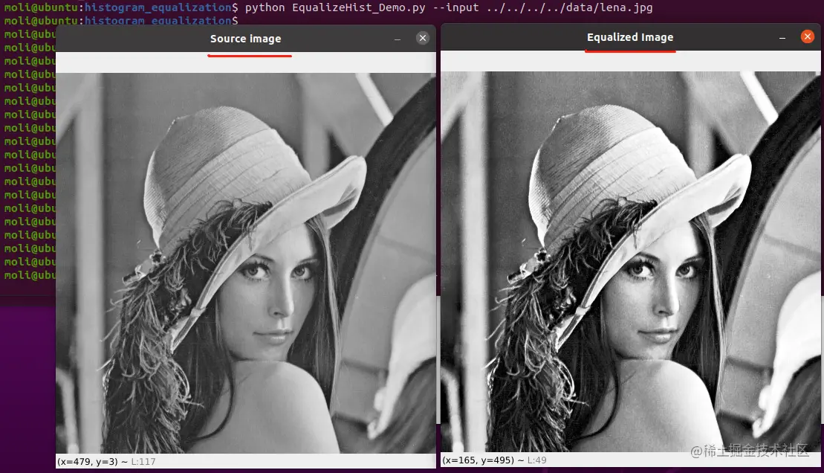This screenshot has width=824, height=473.
Task: Click the empty toolbar strip in Source image window
Action: [246, 62]
